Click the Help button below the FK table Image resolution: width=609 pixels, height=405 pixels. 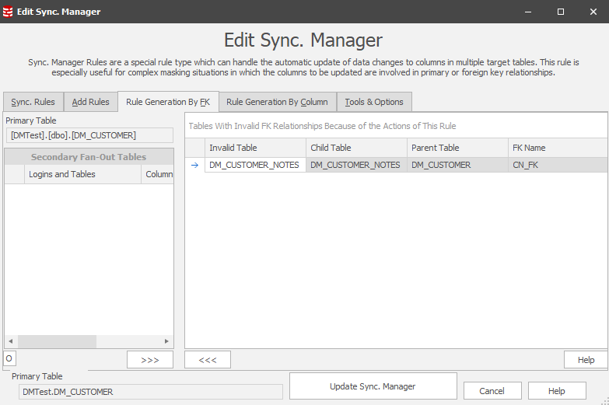click(585, 360)
